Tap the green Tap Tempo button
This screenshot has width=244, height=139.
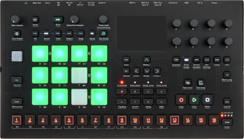(x=104, y=34)
